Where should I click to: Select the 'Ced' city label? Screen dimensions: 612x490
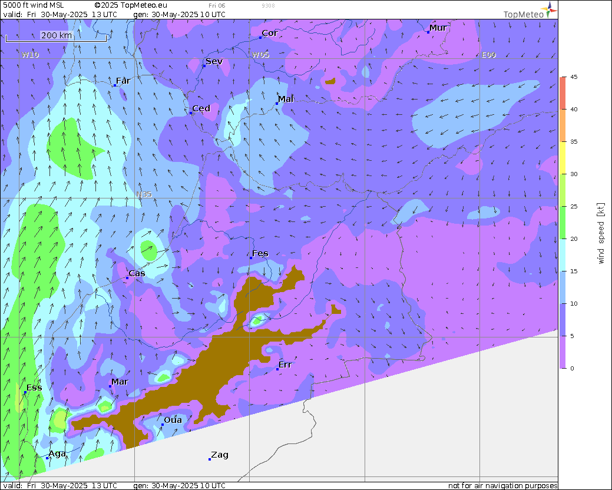[201, 108]
